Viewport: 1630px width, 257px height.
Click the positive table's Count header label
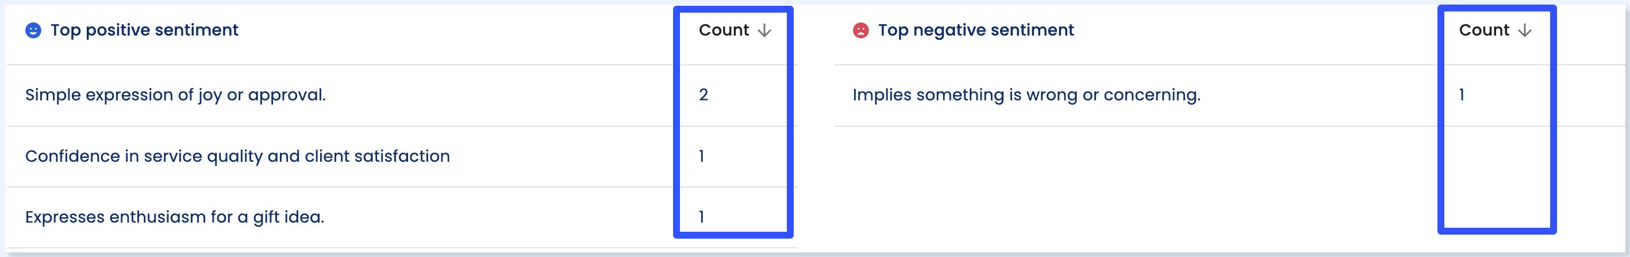pos(723,30)
